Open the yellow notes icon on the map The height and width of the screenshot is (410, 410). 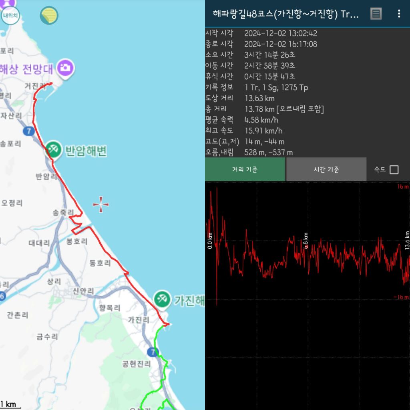49,16
